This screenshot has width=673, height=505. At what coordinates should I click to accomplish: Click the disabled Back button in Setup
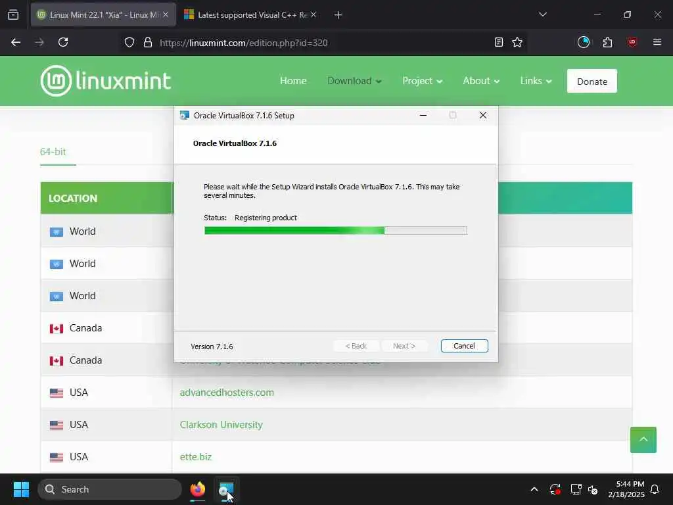(x=356, y=346)
